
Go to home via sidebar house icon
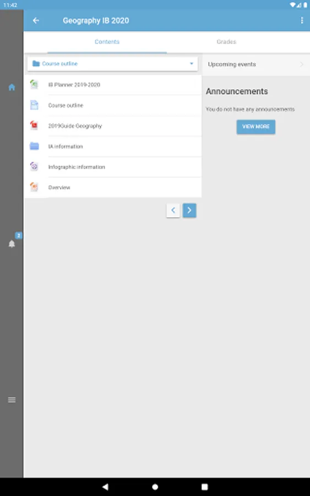pyautogui.click(x=12, y=87)
